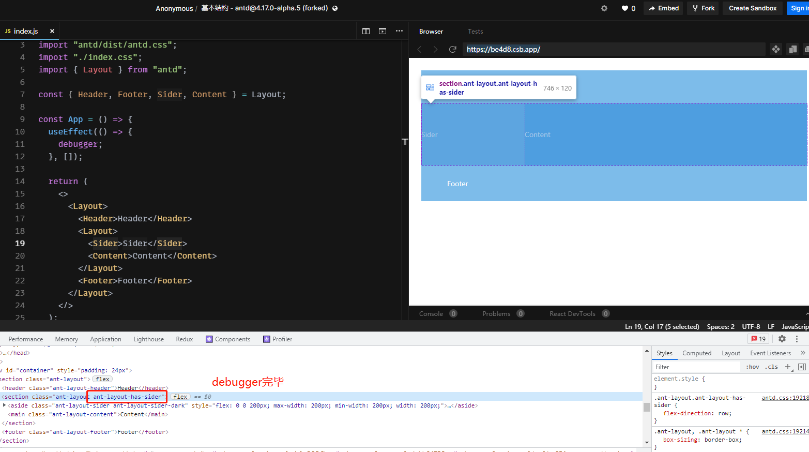Reload the browser preview
The height and width of the screenshot is (452, 809).
(453, 49)
